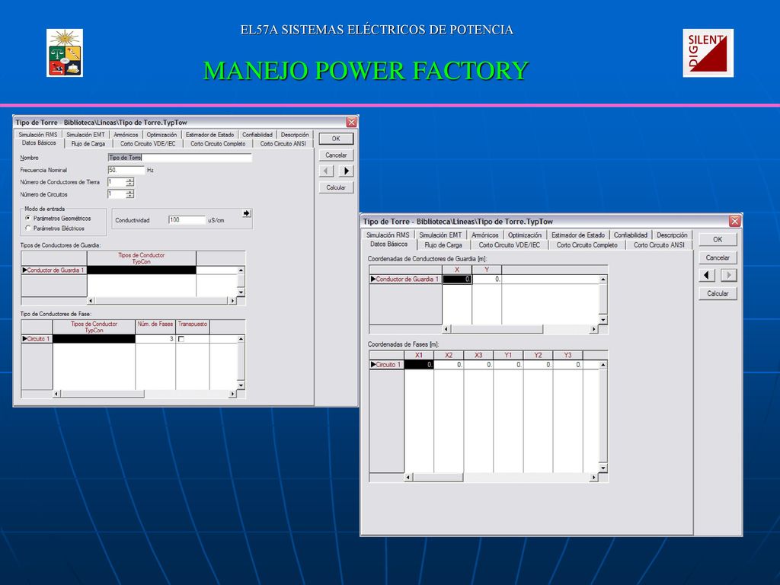The height and width of the screenshot is (585, 780).
Task: Open Estimador de Estado tab, right dialog
Action: [578, 235]
